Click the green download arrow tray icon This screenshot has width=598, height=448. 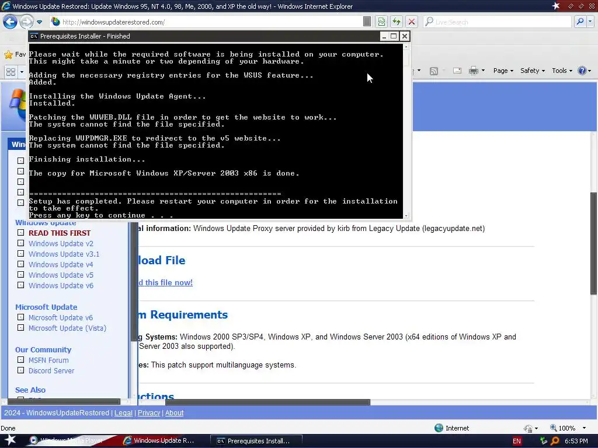[x=544, y=441]
